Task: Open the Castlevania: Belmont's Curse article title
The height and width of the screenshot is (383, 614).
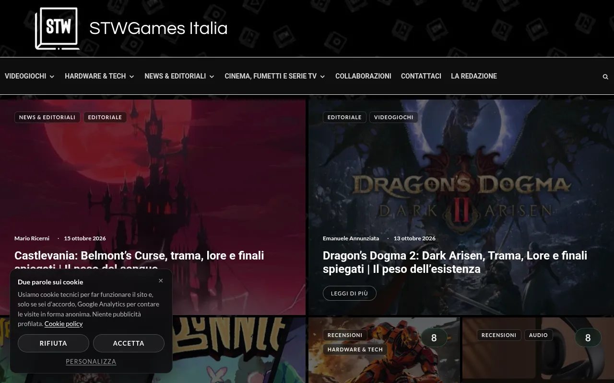Action: [x=139, y=256]
